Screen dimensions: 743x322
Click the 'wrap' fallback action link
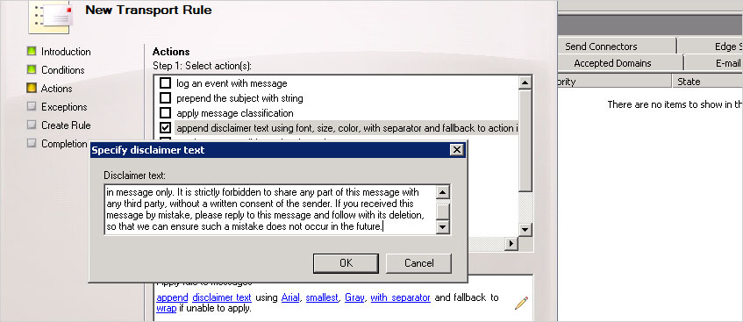[167, 308]
